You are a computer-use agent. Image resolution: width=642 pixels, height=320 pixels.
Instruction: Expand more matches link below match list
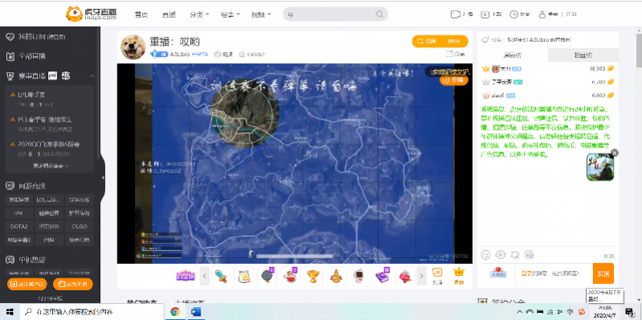click(x=51, y=166)
